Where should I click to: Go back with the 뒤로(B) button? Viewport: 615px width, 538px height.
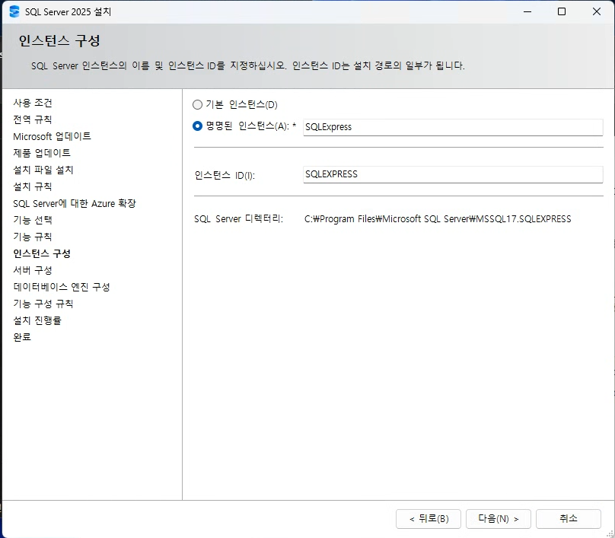click(429, 519)
